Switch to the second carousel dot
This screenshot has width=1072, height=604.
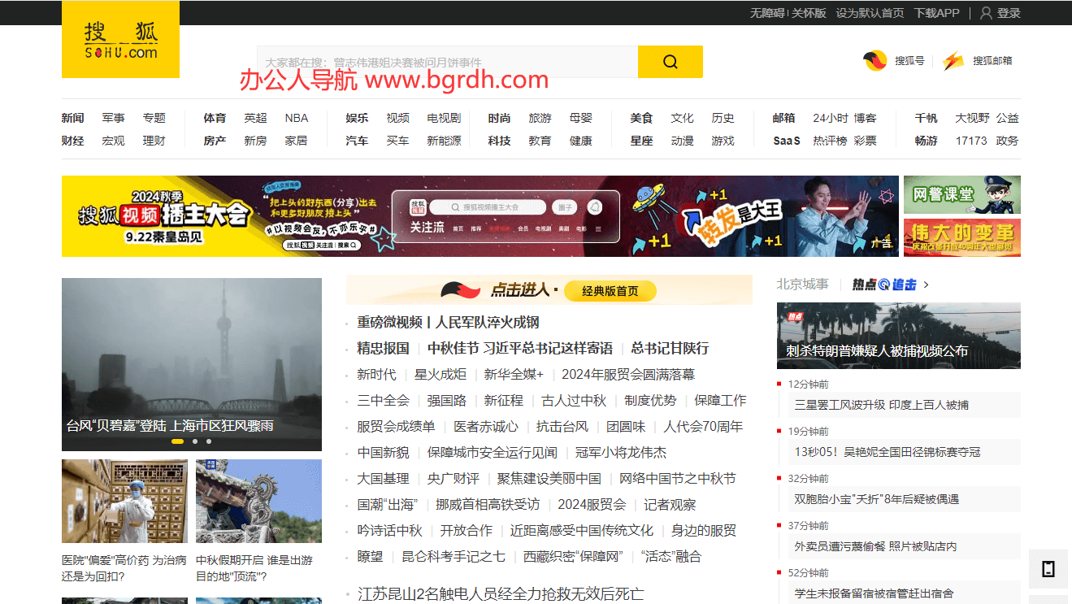click(x=195, y=441)
